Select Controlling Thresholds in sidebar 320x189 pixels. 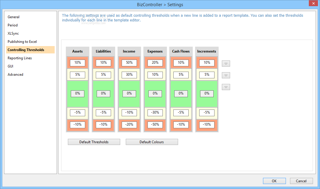(30, 50)
